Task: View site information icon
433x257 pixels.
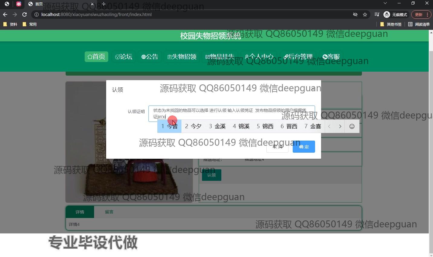Action: coord(37,15)
